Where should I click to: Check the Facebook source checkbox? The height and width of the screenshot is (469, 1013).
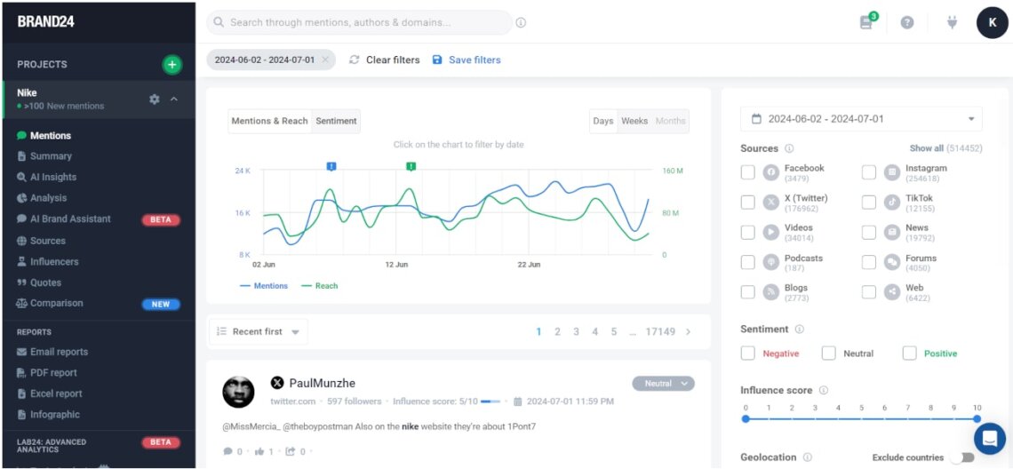point(747,172)
